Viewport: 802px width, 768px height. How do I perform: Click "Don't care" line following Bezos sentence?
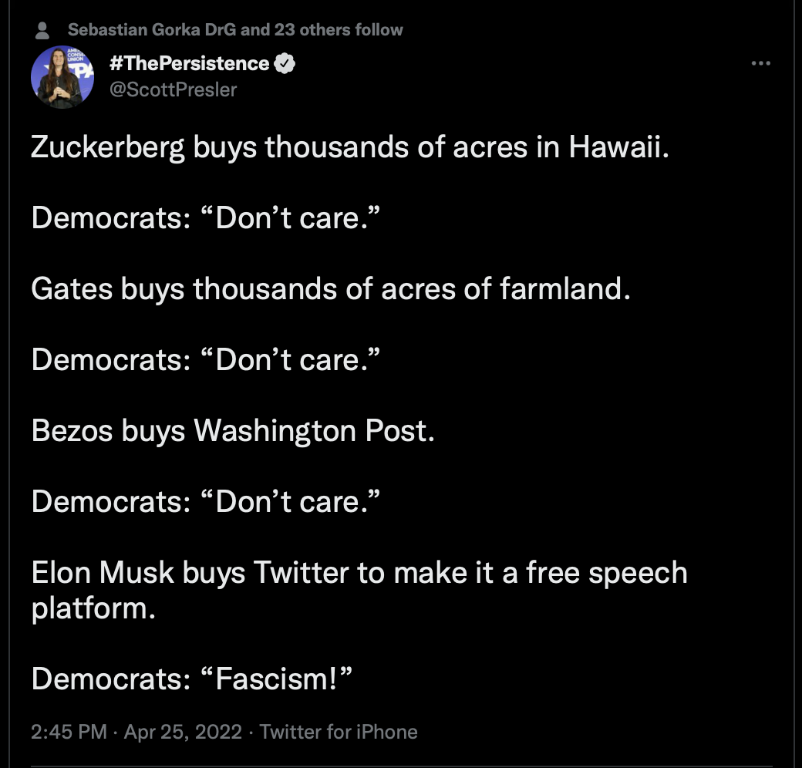(x=206, y=501)
